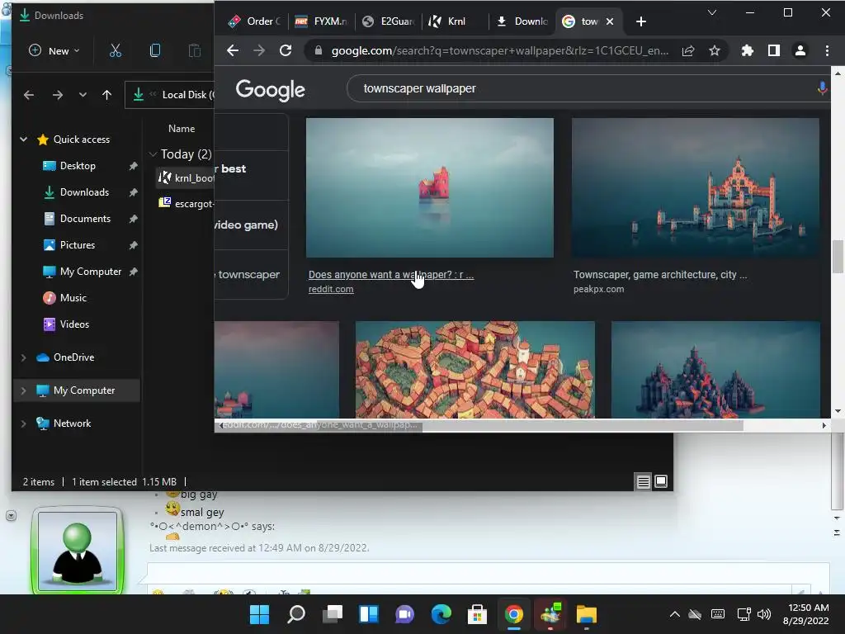Click the 'video game)' related search chip
This screenshot has width=845, height=634.
pos(251,225)
